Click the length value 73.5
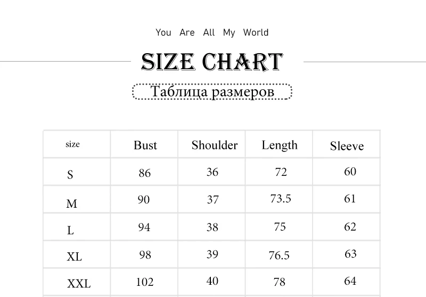This screenshot has width=426, height=297. pos(281,198)
